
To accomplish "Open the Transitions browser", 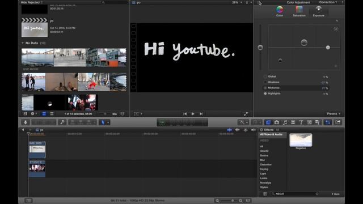I will pos(293,122).
